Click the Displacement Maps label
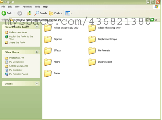The width and height of the screenshot is (162, 120). (107, 39)
